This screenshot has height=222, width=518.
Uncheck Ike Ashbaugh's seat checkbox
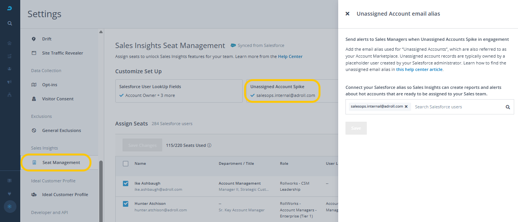click(126, 183)
